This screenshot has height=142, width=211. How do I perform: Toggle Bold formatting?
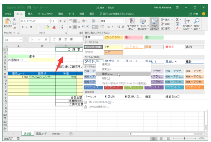[22, 27]
